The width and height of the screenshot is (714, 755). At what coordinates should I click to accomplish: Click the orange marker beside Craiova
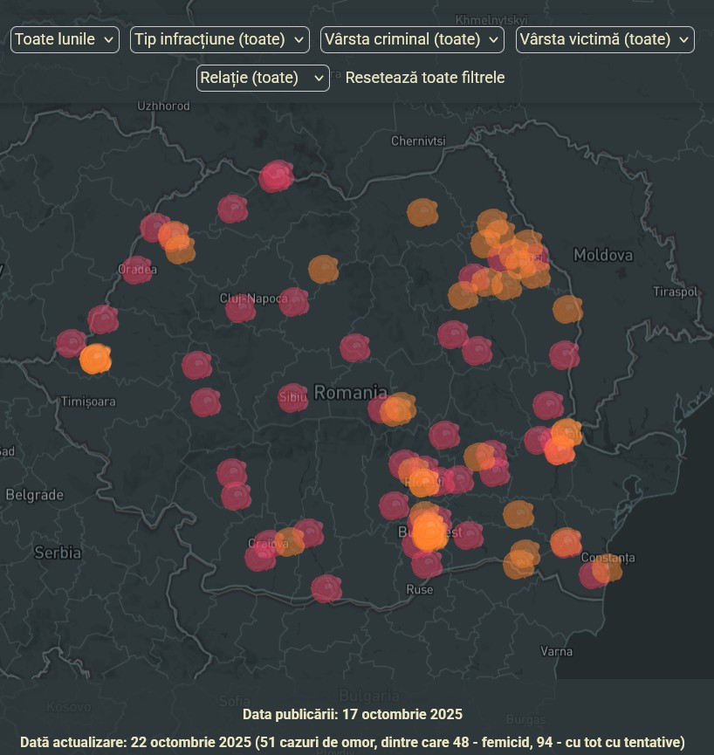288,541
